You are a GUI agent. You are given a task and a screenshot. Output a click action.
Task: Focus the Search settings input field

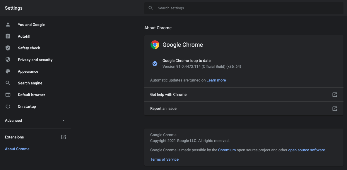(244, 8)
